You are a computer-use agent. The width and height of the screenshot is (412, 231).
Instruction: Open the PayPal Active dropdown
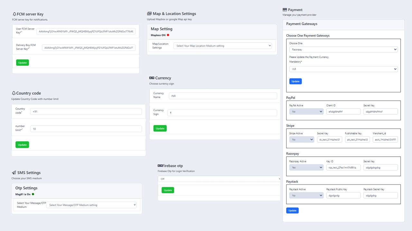tap(306, 112)
